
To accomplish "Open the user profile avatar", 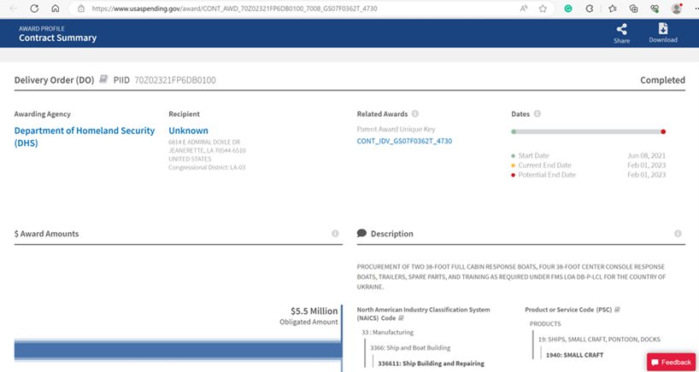I will (677, 9).
